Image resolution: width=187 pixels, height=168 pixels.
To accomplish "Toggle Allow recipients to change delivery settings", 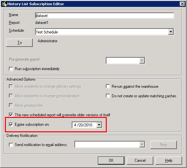I will pyautogui.click(x=11, y=86).
